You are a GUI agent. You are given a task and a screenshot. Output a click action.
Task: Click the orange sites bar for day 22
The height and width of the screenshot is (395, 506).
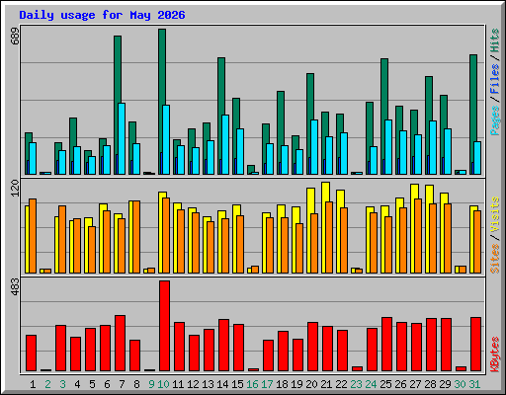pos(344,240)
